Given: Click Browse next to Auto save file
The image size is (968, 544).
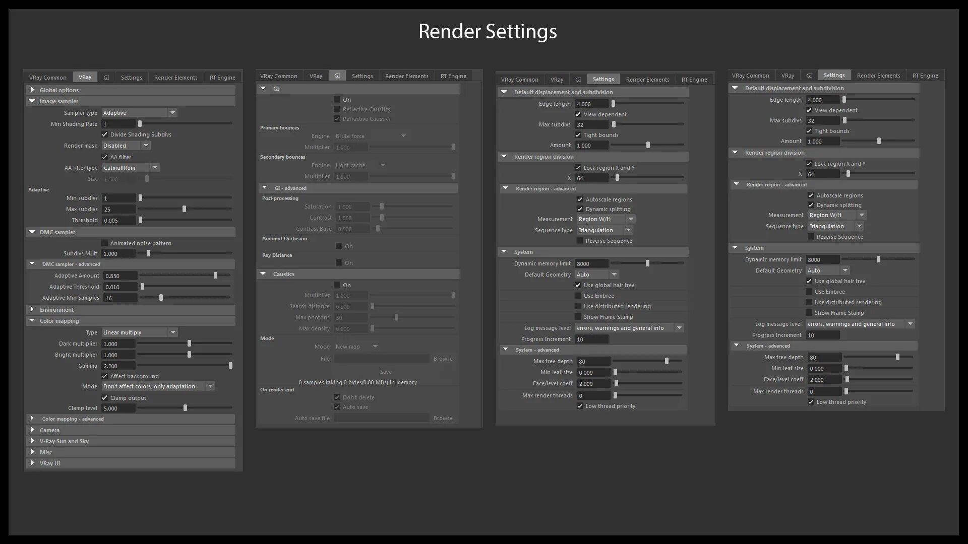Looking at the screenshot, I should point(443,418).
